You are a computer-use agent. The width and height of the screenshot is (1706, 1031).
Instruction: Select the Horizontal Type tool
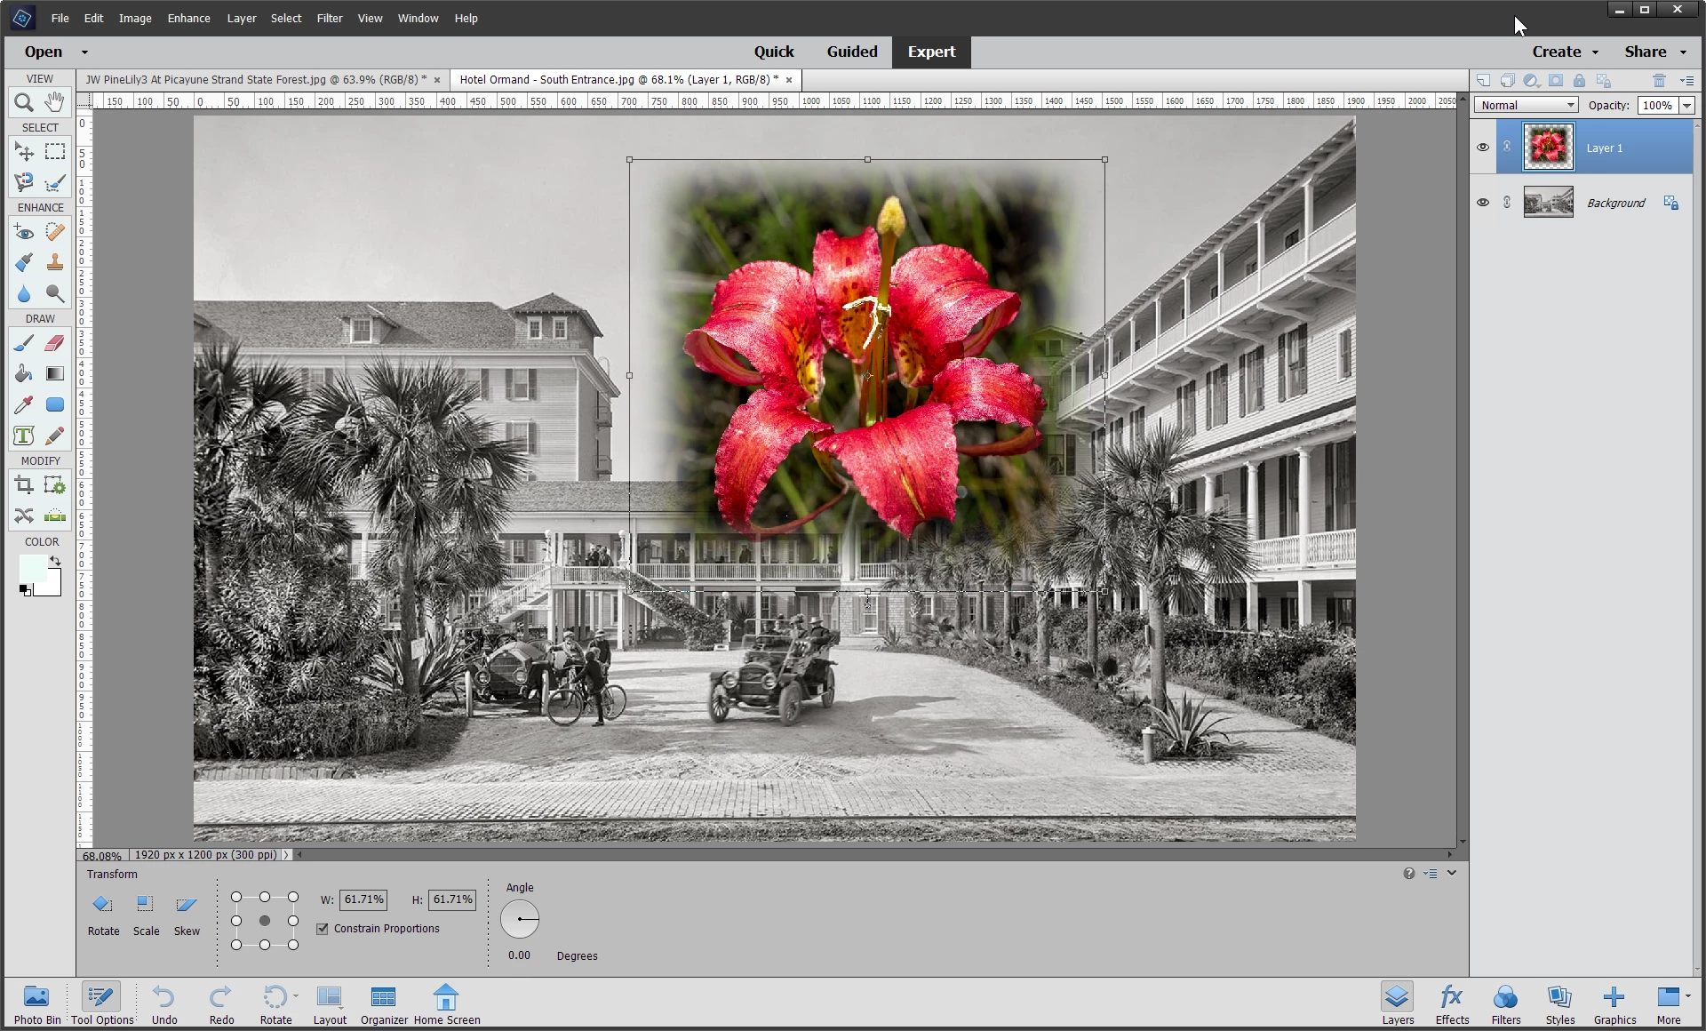[x=24, y=436]
